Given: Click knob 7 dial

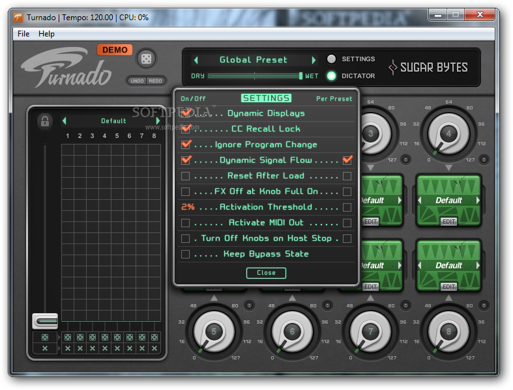Looking at the screenshot, I should (x=370, y=331).
